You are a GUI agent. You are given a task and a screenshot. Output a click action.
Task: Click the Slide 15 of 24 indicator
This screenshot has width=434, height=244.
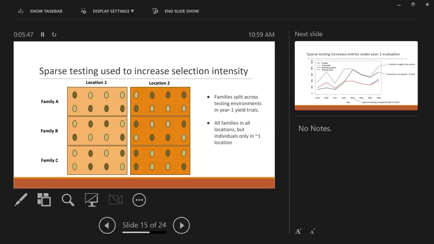(x=144, y=225)
